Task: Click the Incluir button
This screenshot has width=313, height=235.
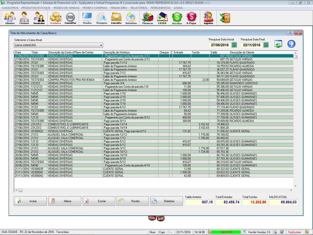Action: [x=31, y=201]
